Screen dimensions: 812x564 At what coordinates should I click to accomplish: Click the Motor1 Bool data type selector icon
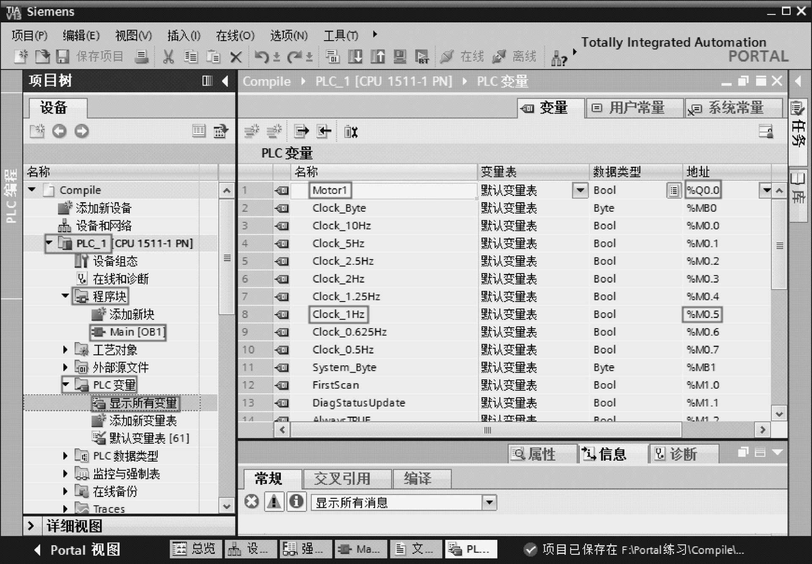tap(674, 191)
